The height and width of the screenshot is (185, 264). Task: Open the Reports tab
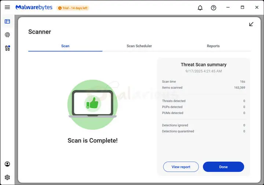213,46
